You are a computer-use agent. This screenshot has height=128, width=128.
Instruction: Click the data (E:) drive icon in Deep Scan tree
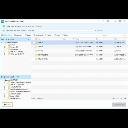pos(6,80)
